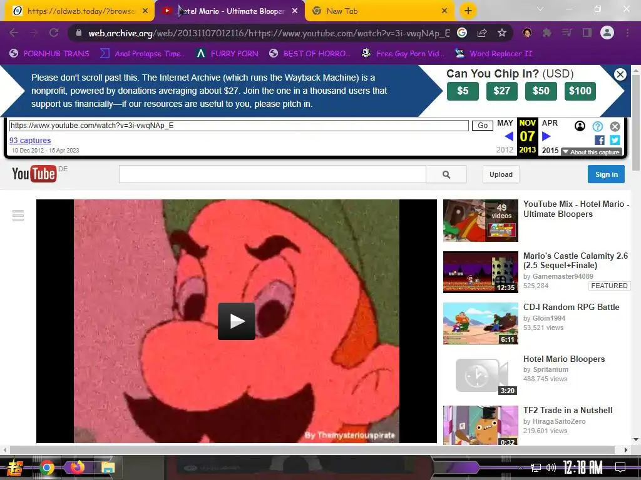Open the media control icon in toolbar
Image resolution: width=641 pixels, height=480 pixels.
tap(567, 33)
